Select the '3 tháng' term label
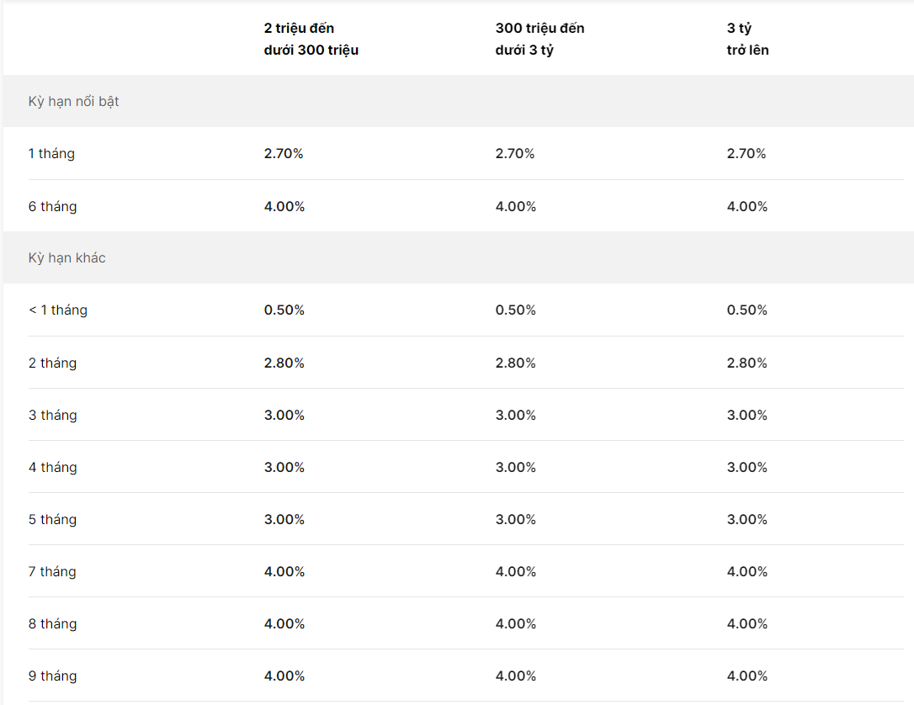The width and height of the screenshot is (914, 705). 52,415
